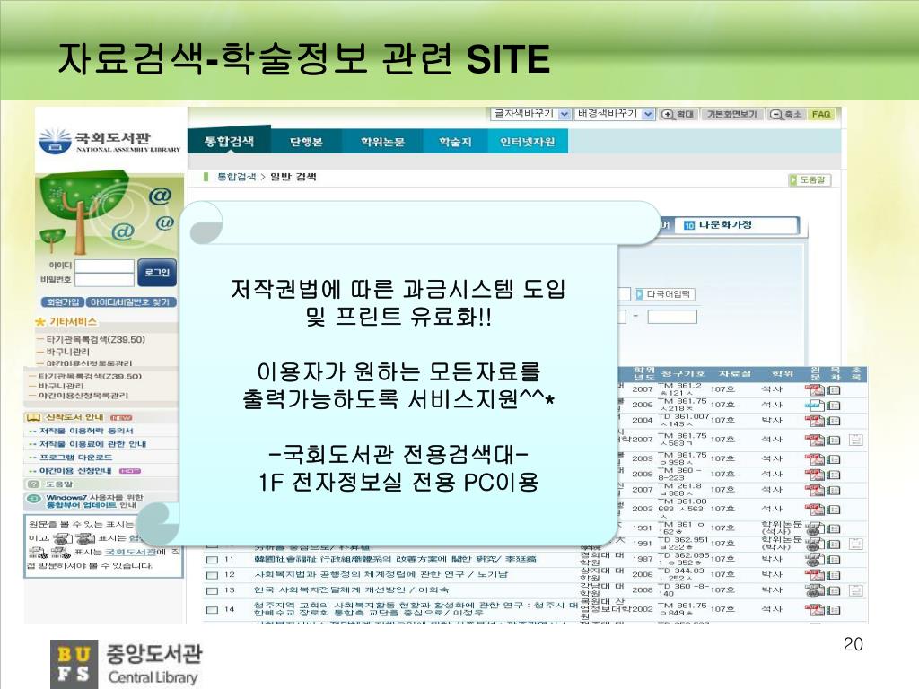Open PDF for 2004 TD 361.007 dissertation
Image resolution: width=919 pixels, height=689 pixels.
[814, 420]
